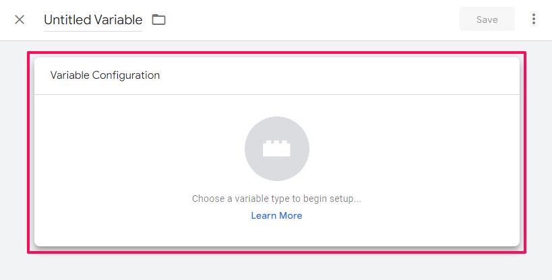Viewport: 552px width, 280px height.
Task: Rename the Untitled Variable title field
Action: [93, 20]
